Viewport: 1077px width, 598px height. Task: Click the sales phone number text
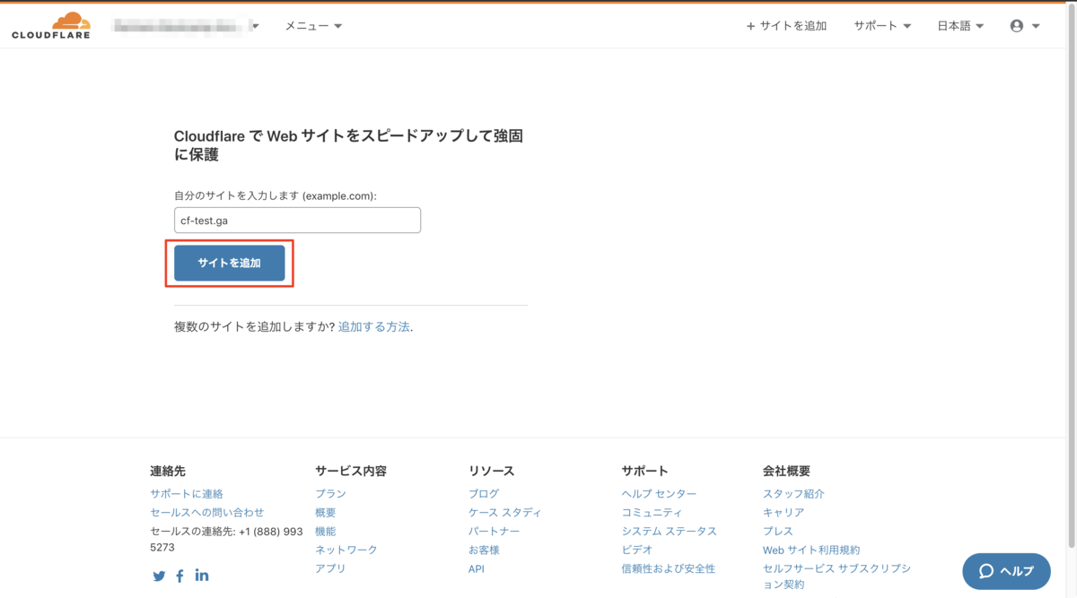click(226, 539)
